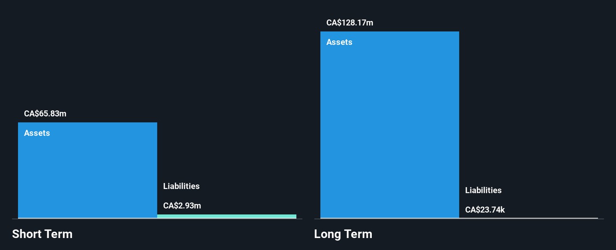Click the Assets label in Short Term bar
The width and height of the screenshot is (616, 250).
37,133
